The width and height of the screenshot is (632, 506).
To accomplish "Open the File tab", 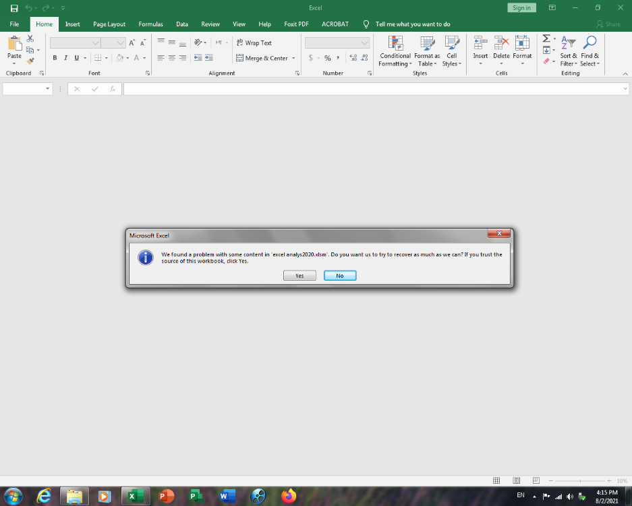I will pyautogui.click(x=15, y=24).
